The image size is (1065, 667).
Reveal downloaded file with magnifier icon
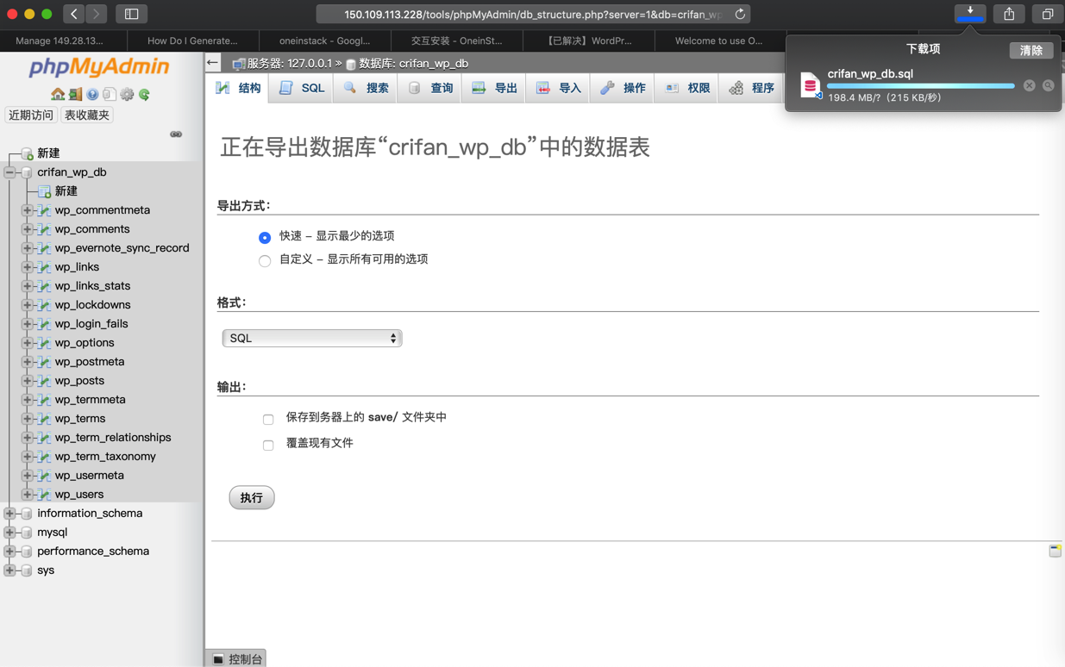(x=1049, y=85)
